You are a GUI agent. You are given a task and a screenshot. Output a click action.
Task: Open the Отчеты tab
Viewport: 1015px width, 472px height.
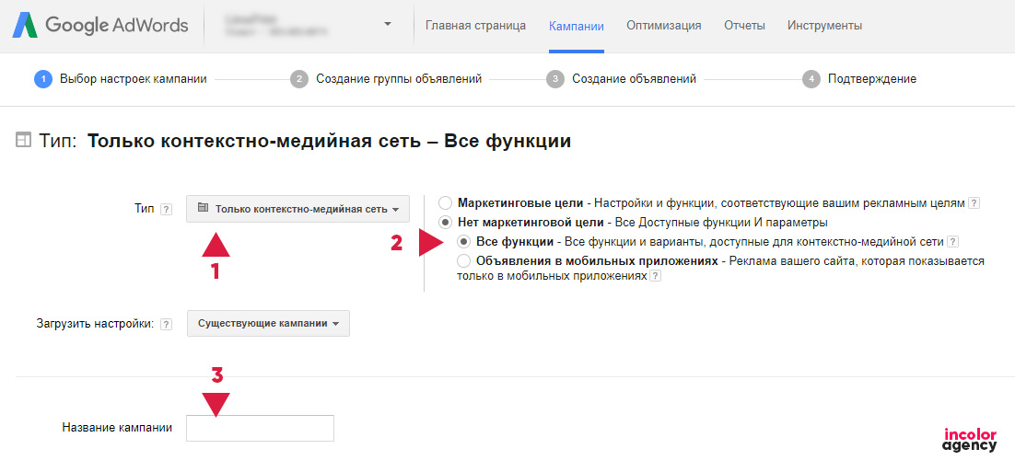(744, 26)
